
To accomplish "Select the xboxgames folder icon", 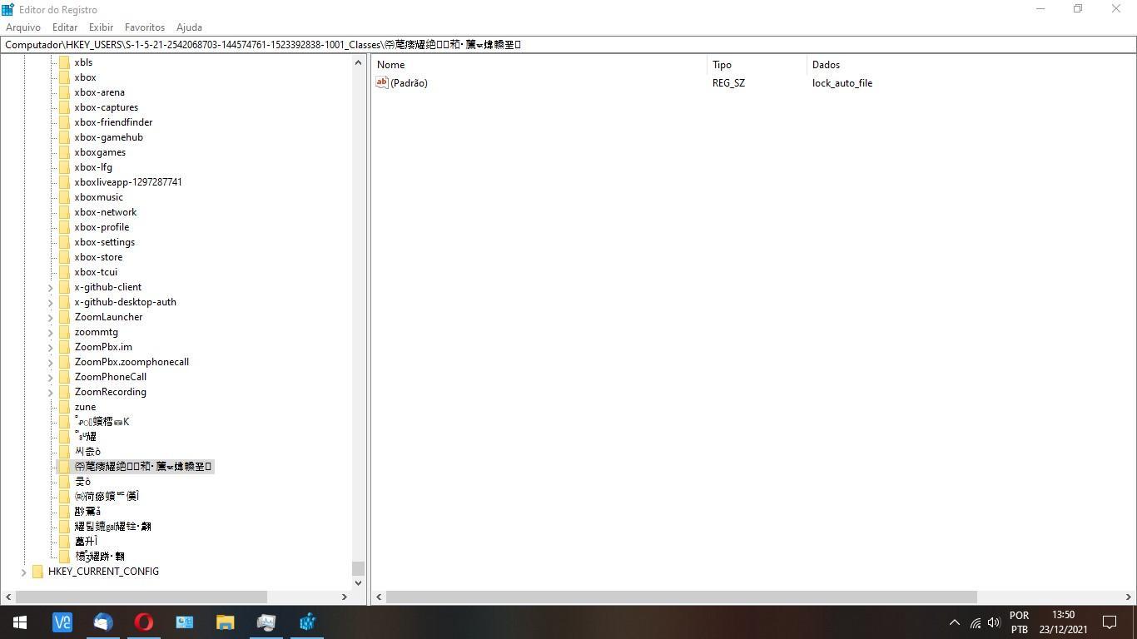I will tap(64, 152).
